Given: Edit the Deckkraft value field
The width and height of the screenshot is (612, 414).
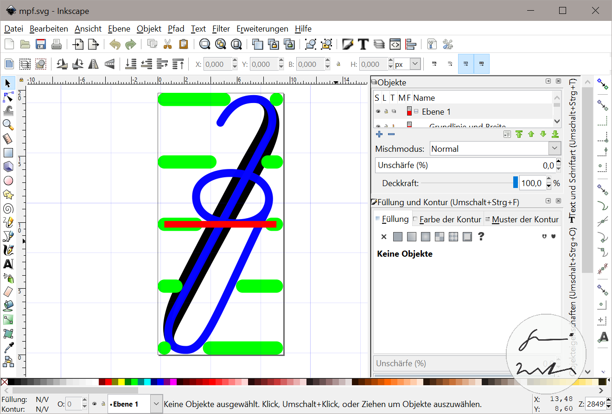Looking at the screenshot, I should 532,183.
